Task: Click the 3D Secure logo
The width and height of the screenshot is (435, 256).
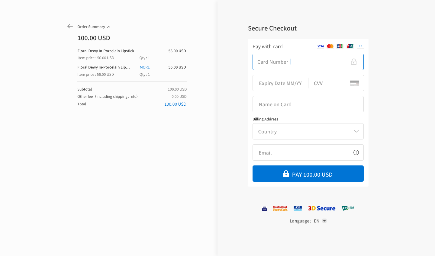Action: (322, 208)
